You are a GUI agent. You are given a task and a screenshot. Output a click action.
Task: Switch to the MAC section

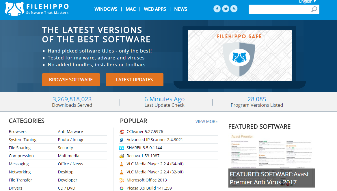[131, 9]
